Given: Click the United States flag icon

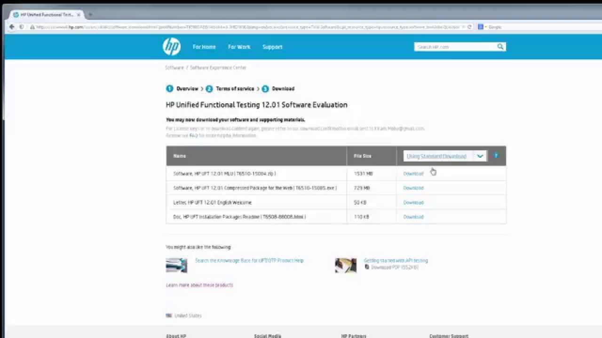Looking at the screenshot, I should 169,315.
